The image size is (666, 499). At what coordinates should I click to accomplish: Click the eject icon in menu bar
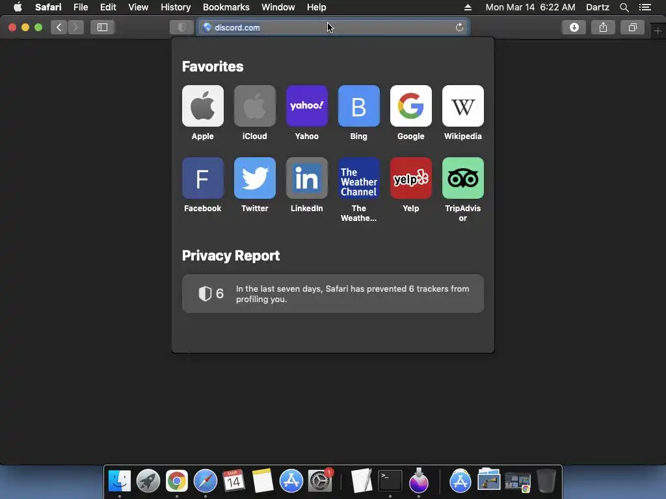[468, 7]
